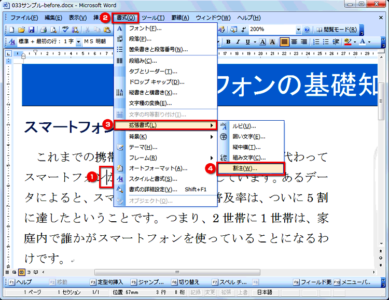Toggle justify alignment button

284,41
